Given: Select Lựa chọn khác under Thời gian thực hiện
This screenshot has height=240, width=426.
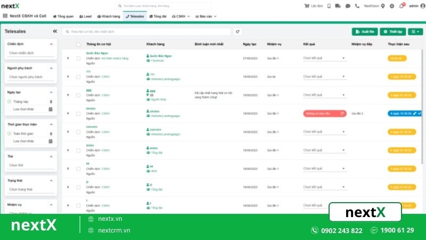Looking at the screenshot, I should point(9,141).
